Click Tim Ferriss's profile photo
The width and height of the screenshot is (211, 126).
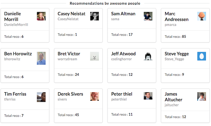(41, 97)
